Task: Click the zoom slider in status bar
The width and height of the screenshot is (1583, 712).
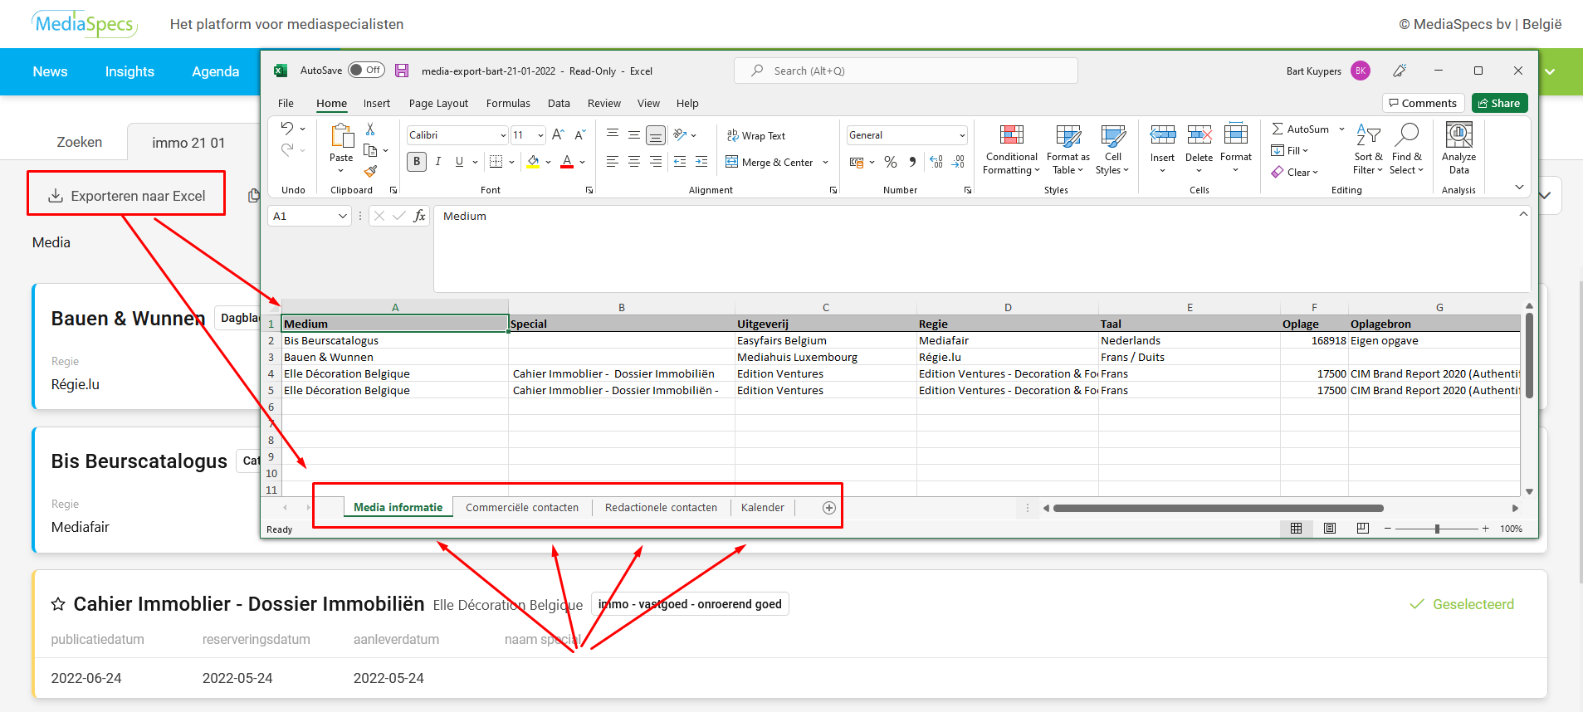Action: [1437, 529]
